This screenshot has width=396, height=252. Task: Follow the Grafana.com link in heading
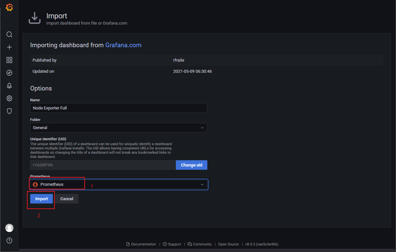tap(123, 45)
